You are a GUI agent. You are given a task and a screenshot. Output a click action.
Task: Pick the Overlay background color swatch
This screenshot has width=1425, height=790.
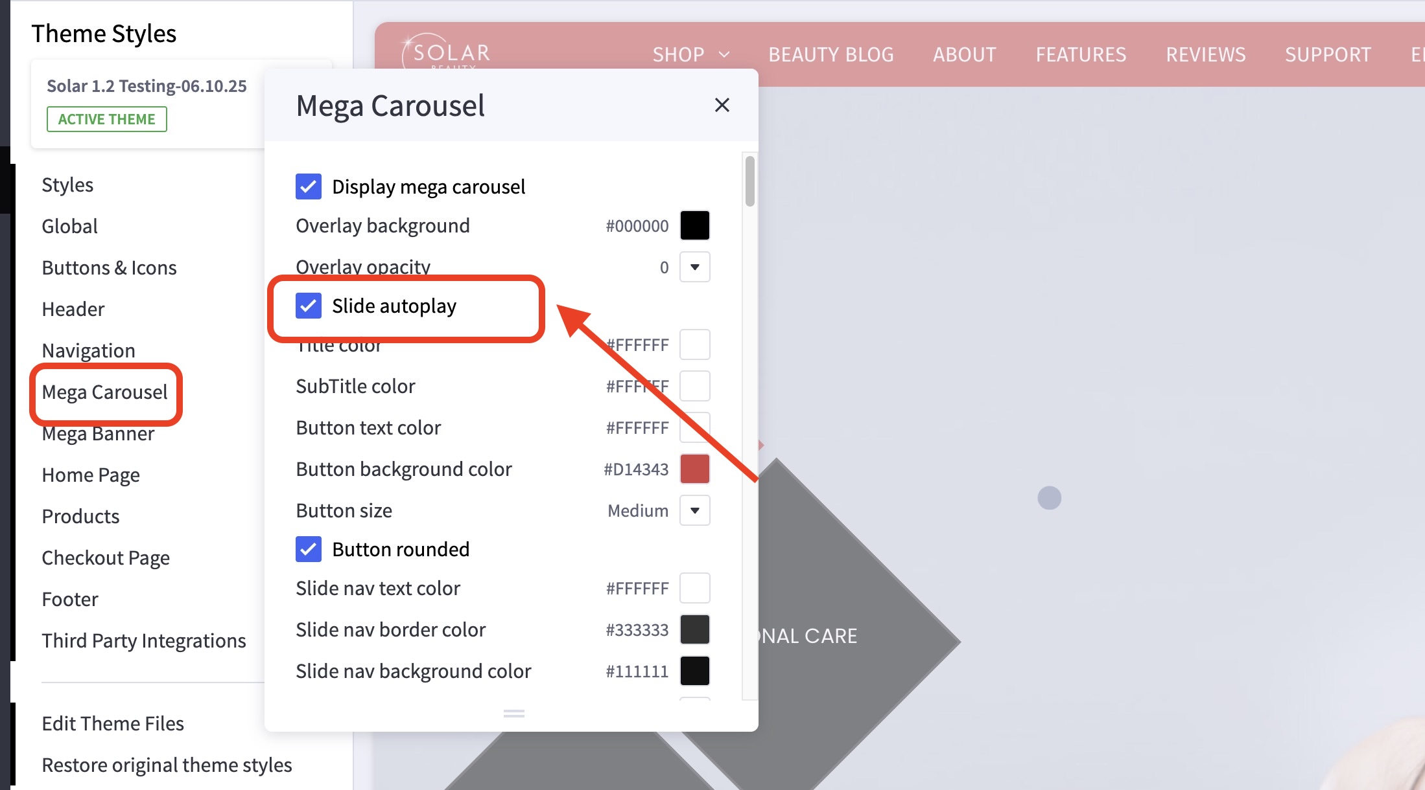694,225
